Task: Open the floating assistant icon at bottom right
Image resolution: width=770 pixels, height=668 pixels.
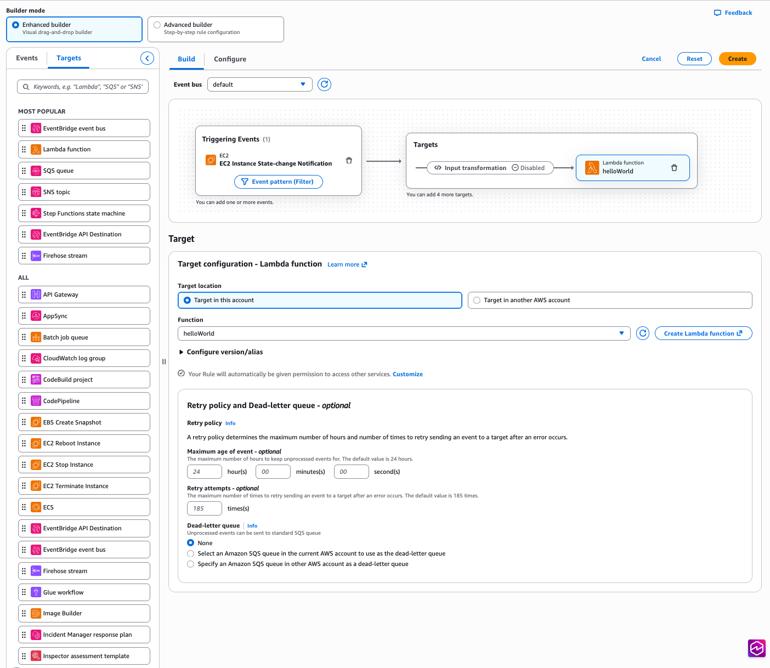Action: coord(757,648)
